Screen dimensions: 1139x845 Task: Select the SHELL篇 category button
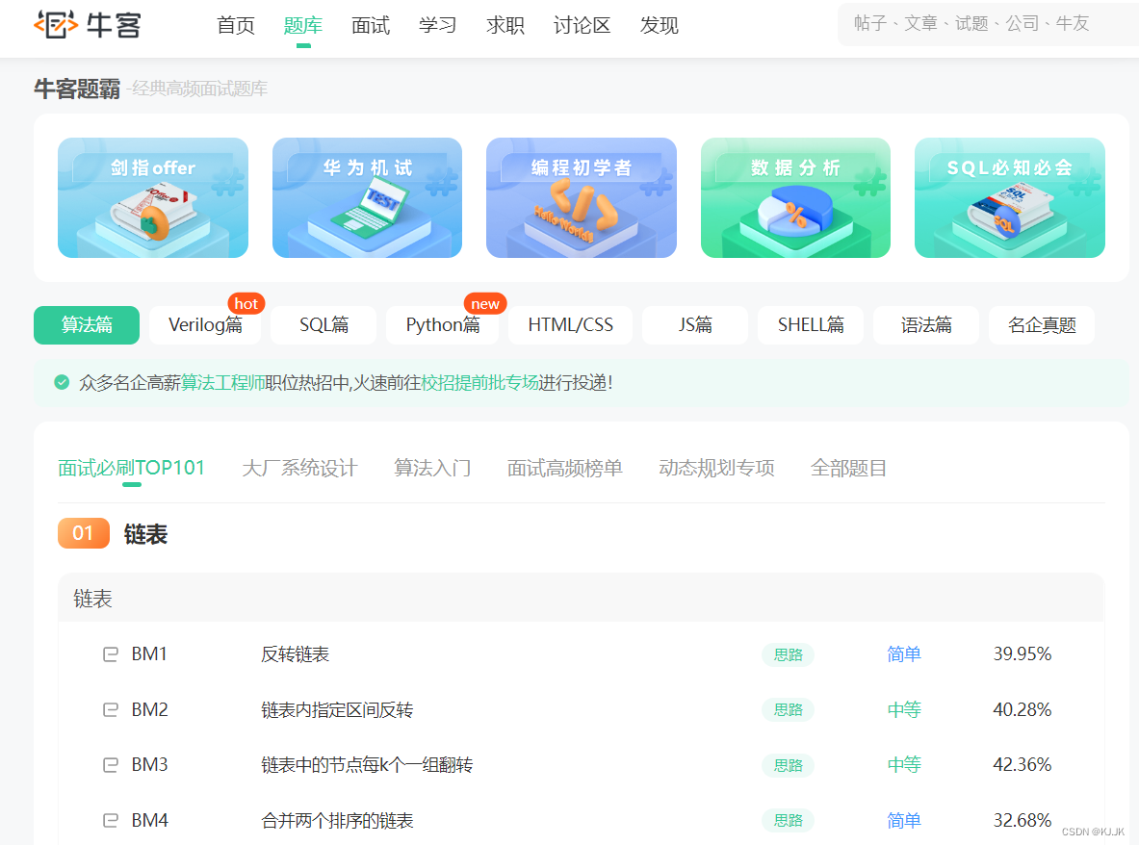[811, 324]
